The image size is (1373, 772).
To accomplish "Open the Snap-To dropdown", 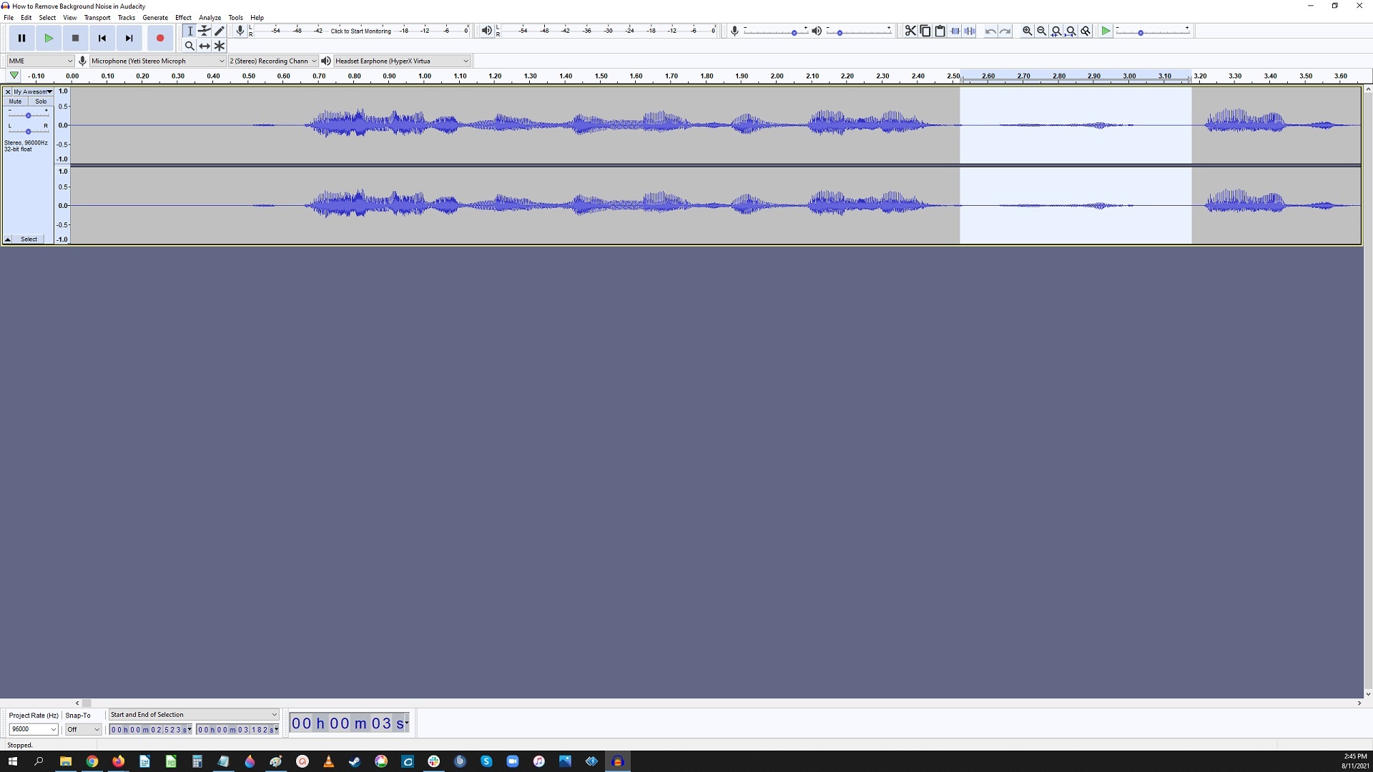I will coord(82,729).
